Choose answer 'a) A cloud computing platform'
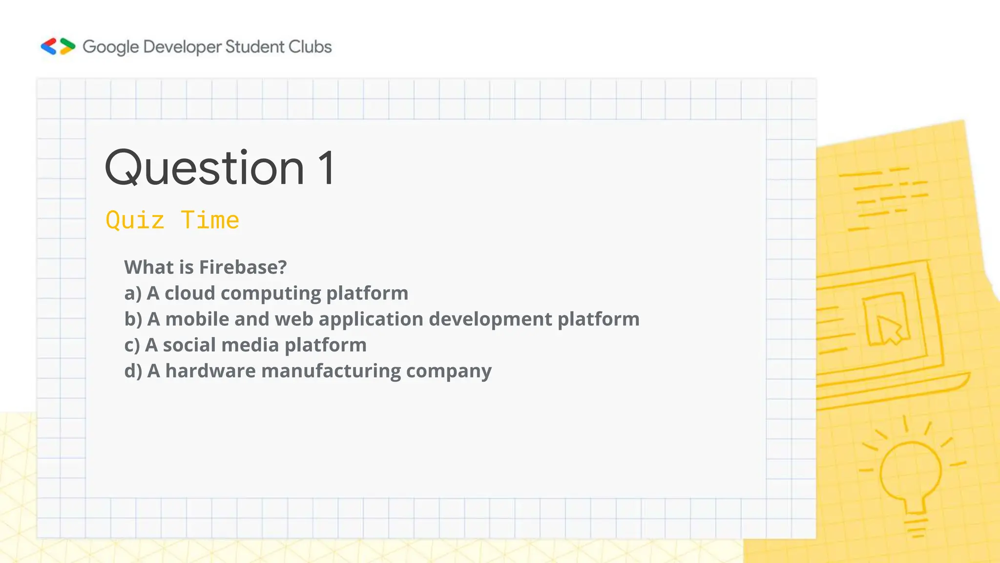Screen dimensions: 1000x563 (266, 293)
